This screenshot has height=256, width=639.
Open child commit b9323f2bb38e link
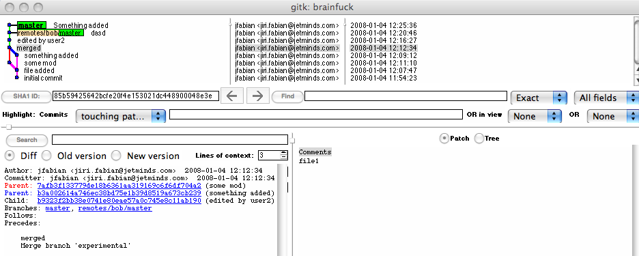tap(119, 201)
